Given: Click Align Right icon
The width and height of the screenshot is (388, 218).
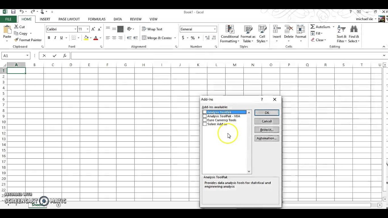Looking at the screenshot, I should coord(120,38).
